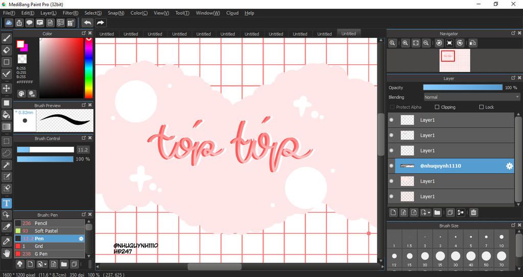Open the Layer menu
Viewport: 523px width, 277px height.
(x=49, y=13)
